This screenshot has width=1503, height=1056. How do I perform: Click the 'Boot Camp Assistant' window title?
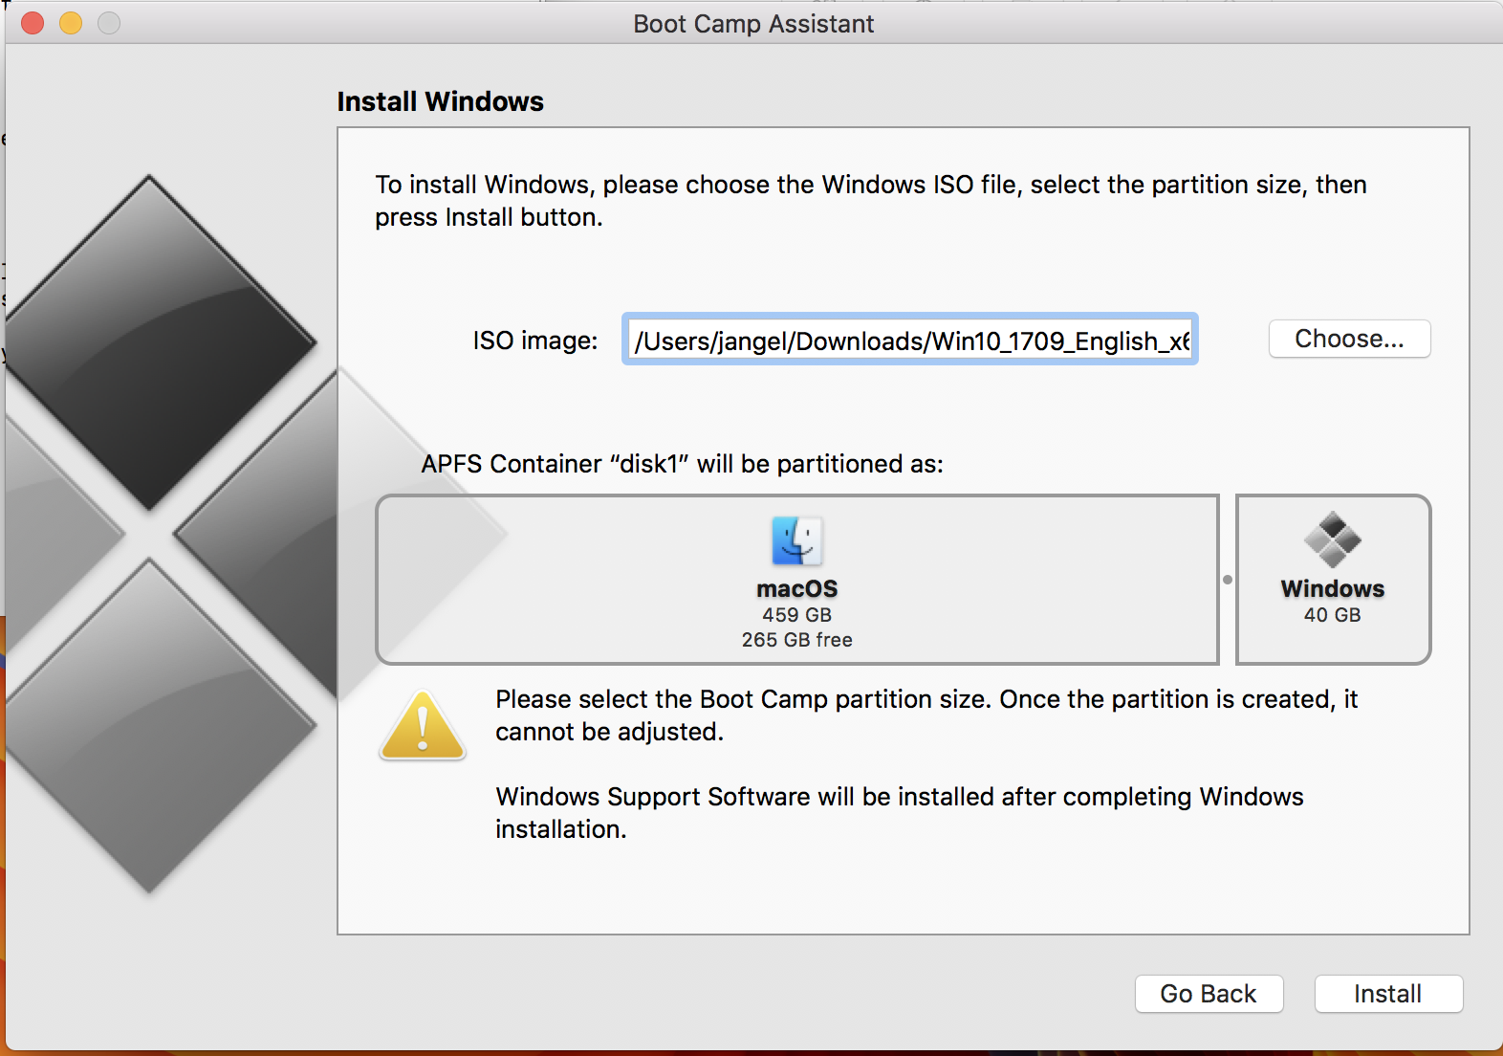[753, 24]
